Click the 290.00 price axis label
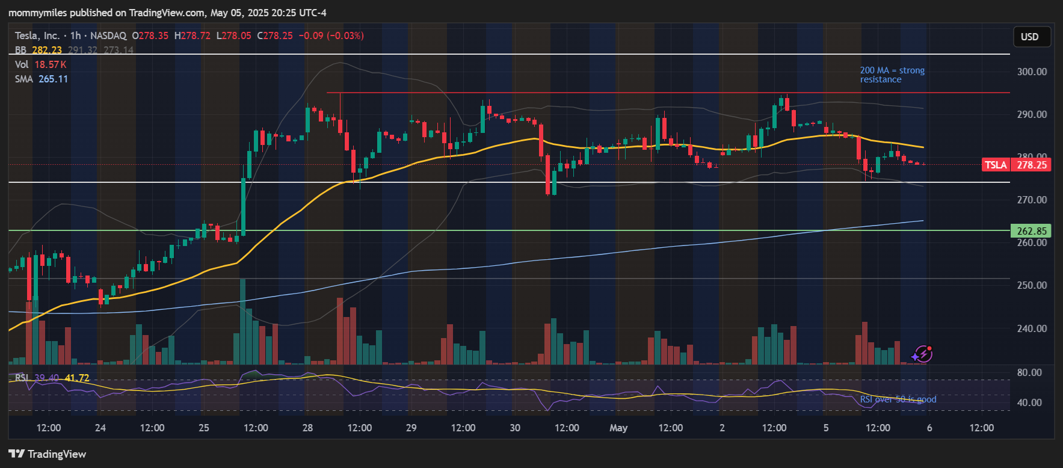 coord(1032,114)
